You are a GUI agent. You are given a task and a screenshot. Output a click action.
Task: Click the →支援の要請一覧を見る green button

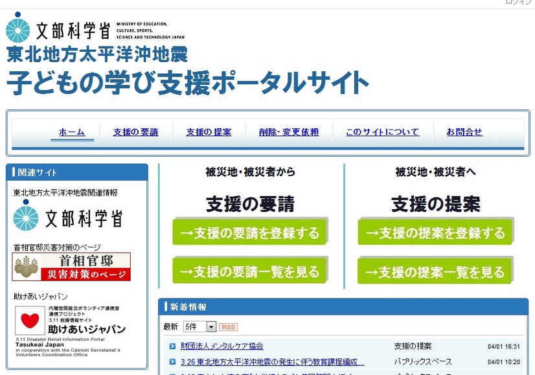point(250,271)
